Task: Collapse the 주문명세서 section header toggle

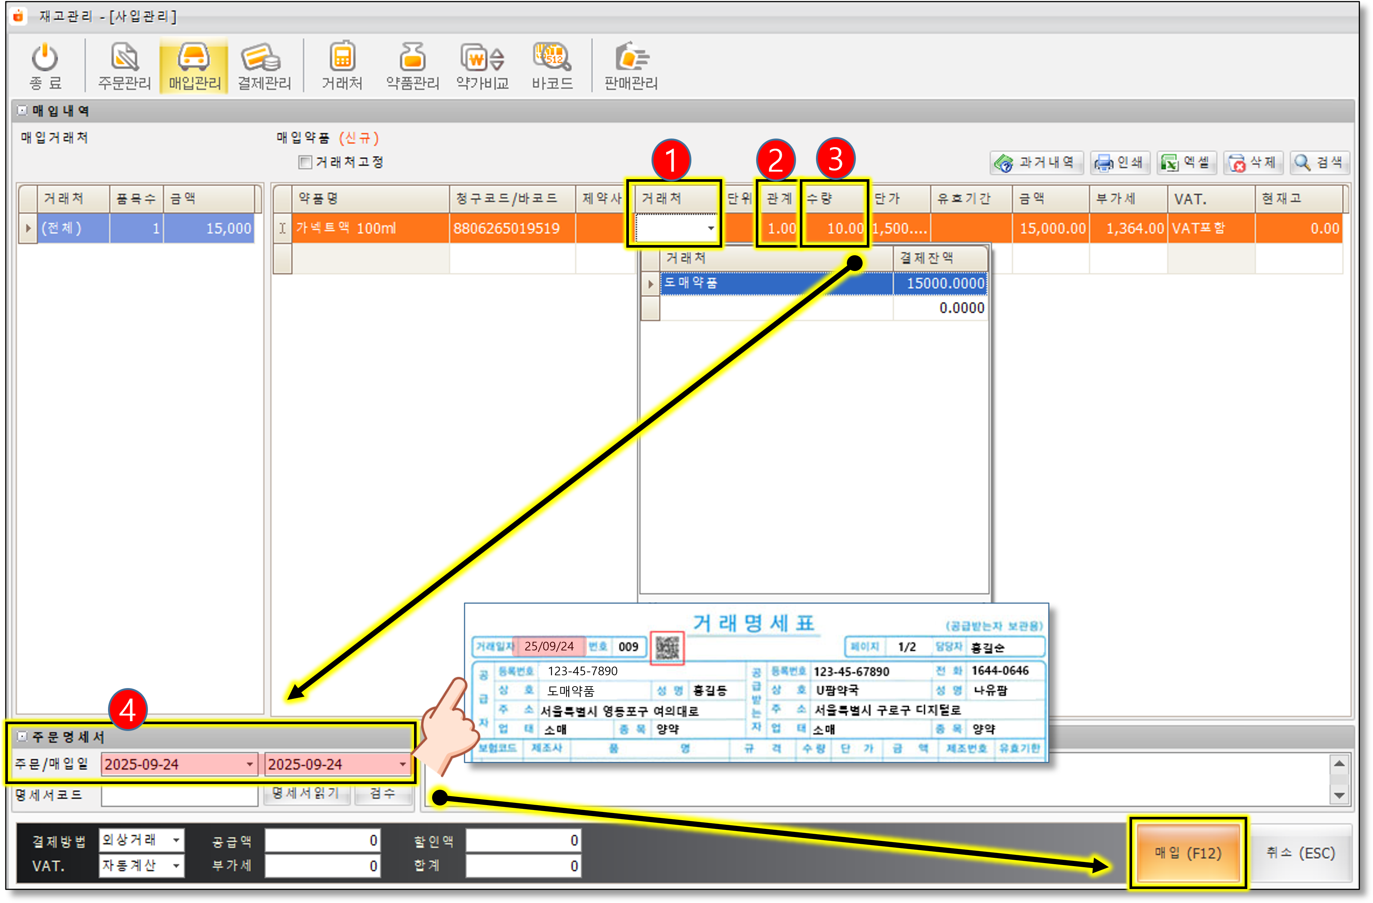Action: [22, 736]
